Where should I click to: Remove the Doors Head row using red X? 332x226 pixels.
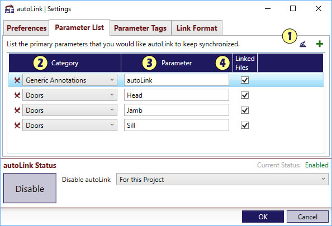pyautogui.click(x=17, y=95)
